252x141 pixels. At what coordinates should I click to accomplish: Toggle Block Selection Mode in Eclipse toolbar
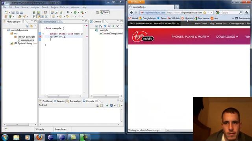point(43,16)
